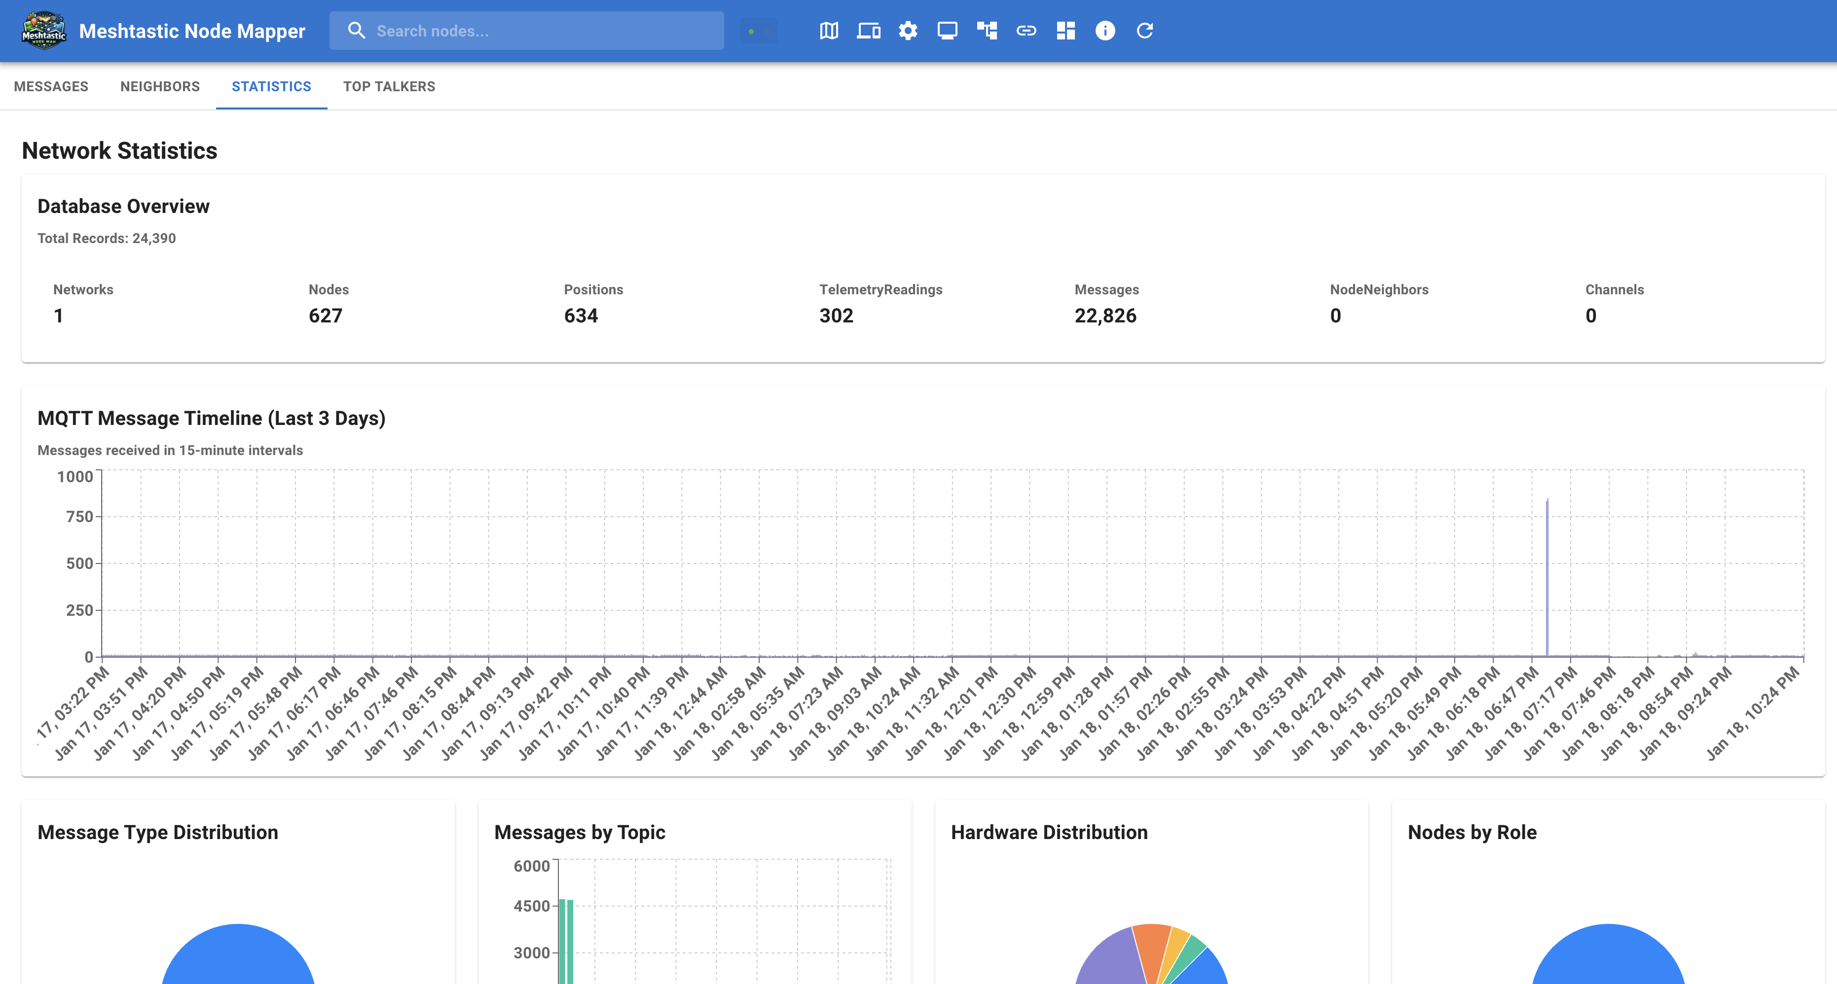Refresh data with the reload icon

pos(1145,31)
